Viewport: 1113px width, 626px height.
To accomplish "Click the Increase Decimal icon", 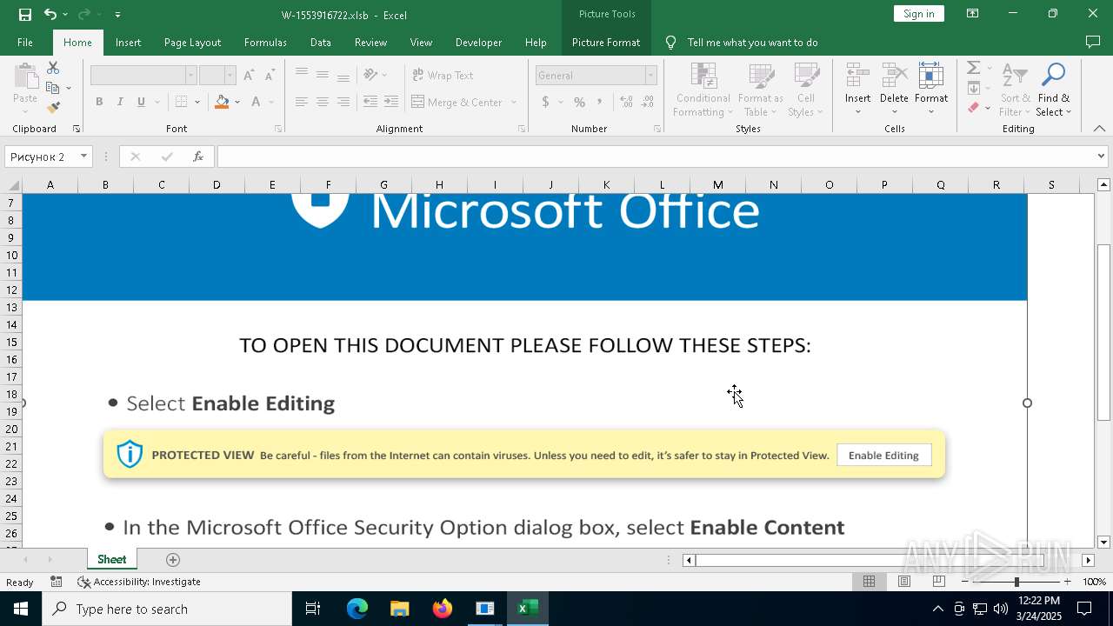I will click(x=626, y=102).
